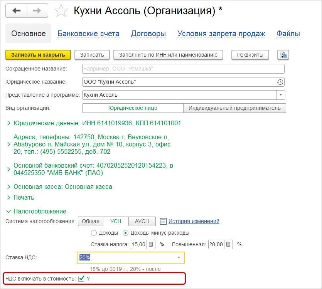Click Записать и закрыть button
The width and height of the screenshot is (322, 289).
[x=38, y=55]
